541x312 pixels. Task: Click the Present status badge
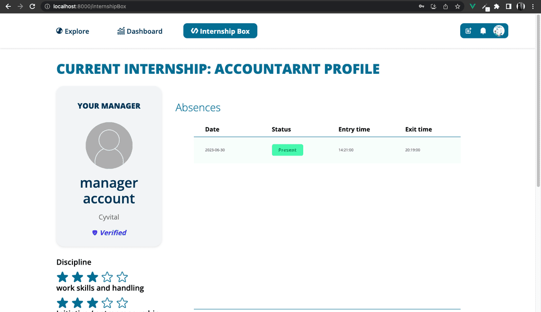(x=287, y=150)
